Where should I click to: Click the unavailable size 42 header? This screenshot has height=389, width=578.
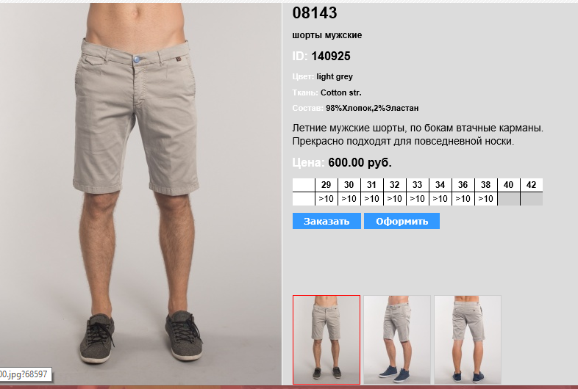point(532,185)
